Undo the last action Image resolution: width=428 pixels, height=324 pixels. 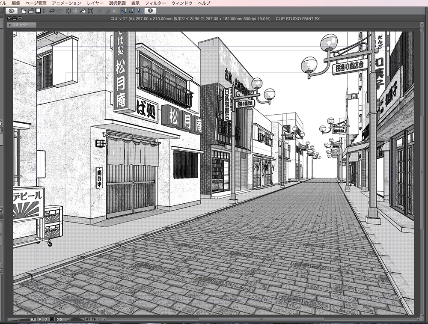[x=51, y=12]
